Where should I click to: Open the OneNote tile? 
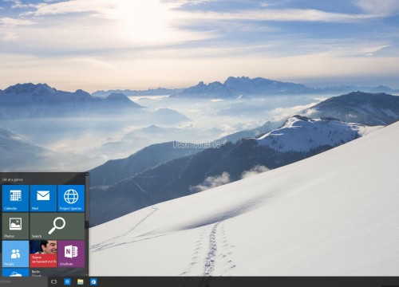pos(71,254)
